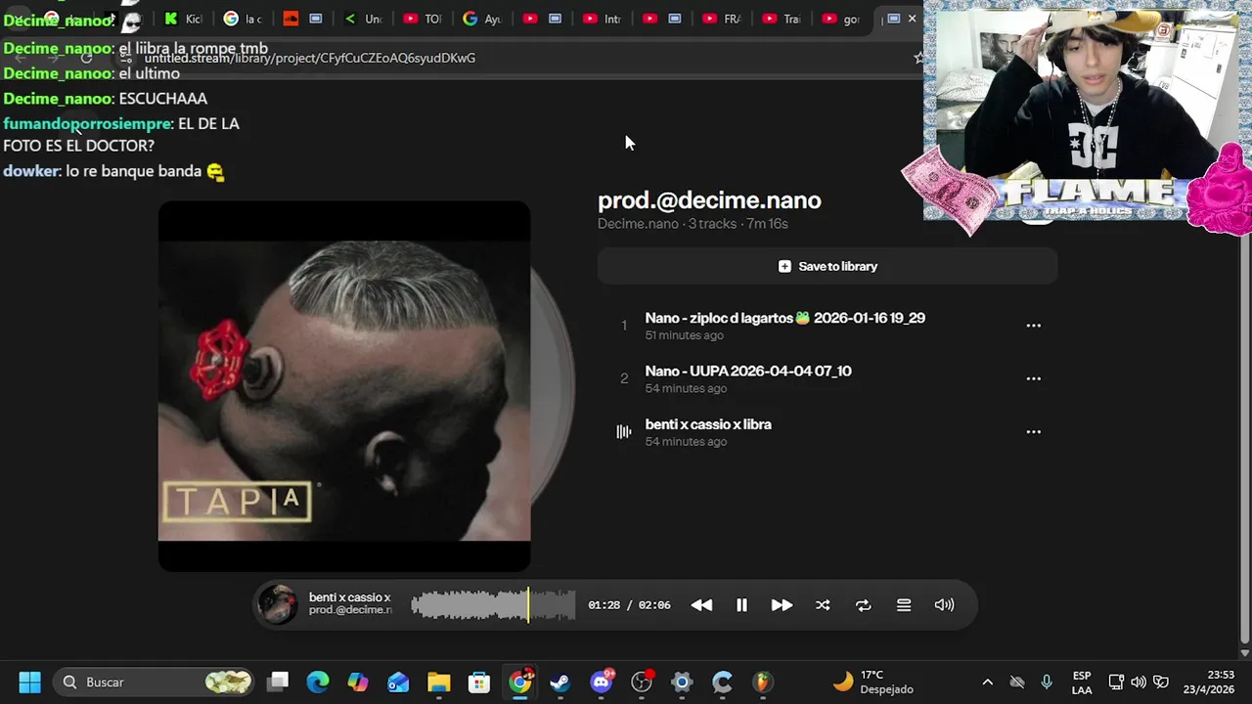
Task: Switch to the 'Tra' YouTube tab
Action: pyautogui.click(x=780, y=19)
